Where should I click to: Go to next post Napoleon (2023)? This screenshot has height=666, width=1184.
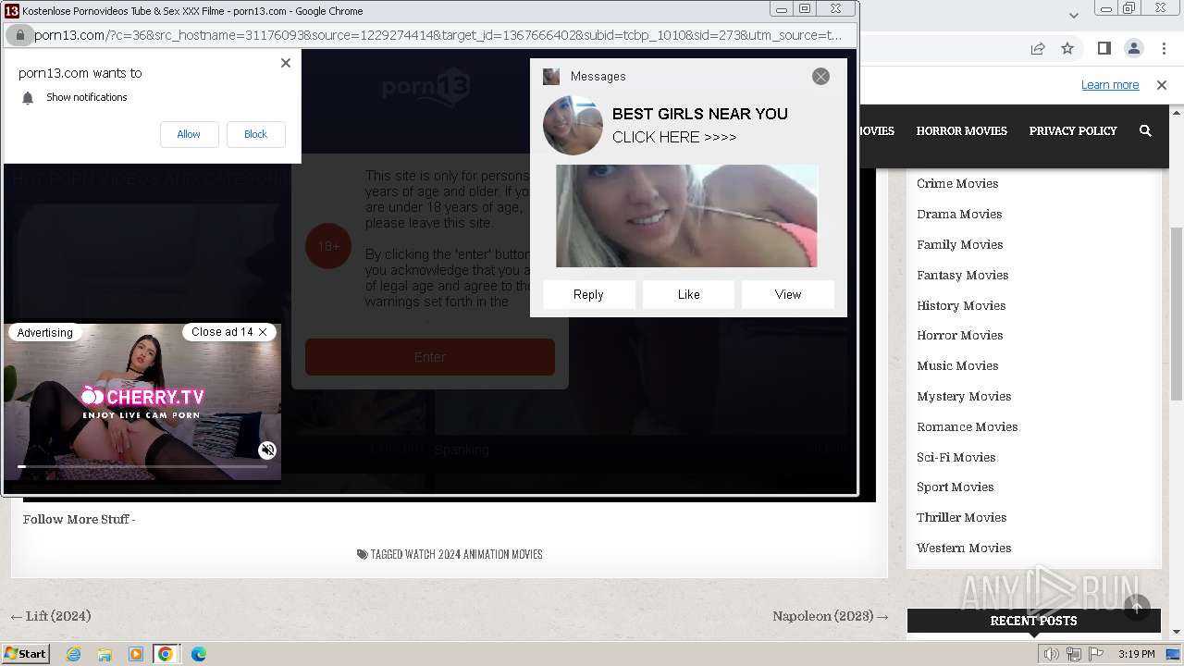pyautogui.click(x=831, y=616)
